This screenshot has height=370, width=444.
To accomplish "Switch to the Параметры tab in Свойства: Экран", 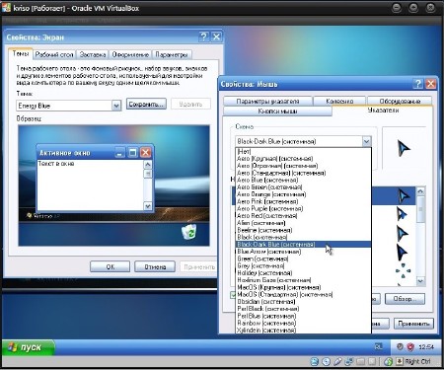I will coord(172,54).
